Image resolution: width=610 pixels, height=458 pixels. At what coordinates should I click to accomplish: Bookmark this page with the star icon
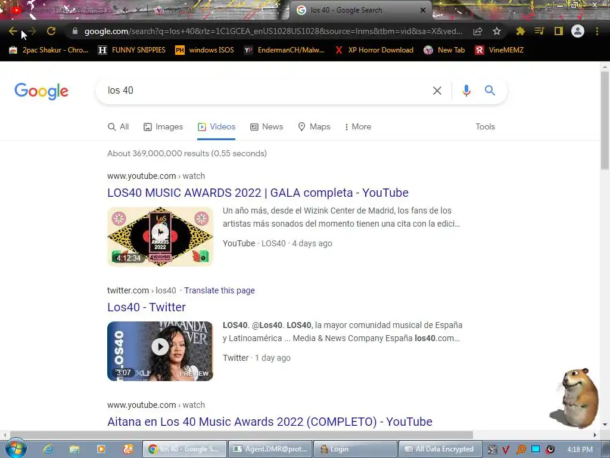click(497, 31)
